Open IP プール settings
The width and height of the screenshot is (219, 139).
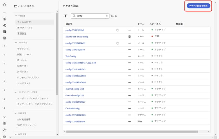pyautogui.click(x=22, y=60)
